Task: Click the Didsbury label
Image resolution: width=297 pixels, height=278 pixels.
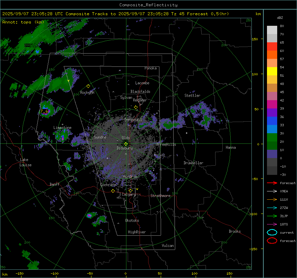Action: coord(124,148)
